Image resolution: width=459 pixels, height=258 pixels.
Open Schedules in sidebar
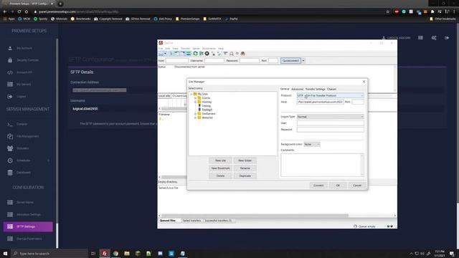point(24,161)
